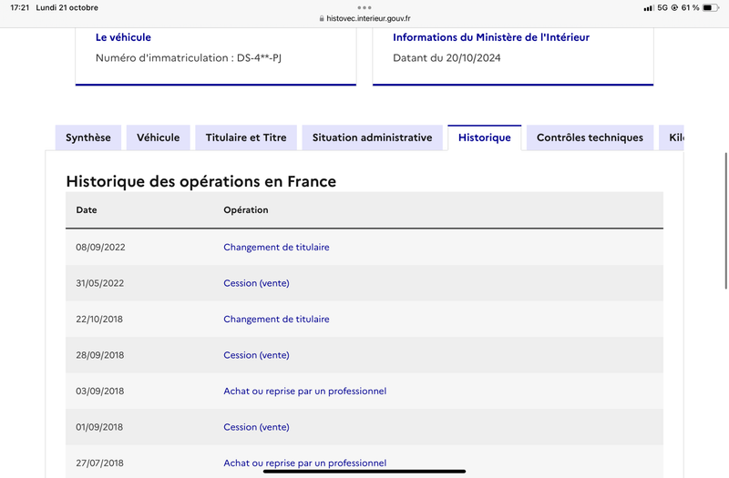The image size is (729, 478).
Task: Tap the home indicator bar at bottom
Action: point(364,472)
